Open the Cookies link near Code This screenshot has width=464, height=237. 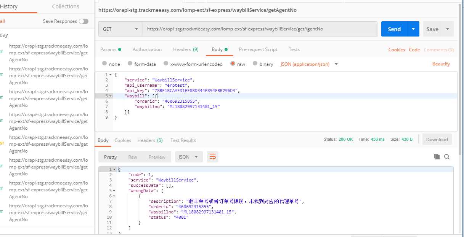[397, 50]
